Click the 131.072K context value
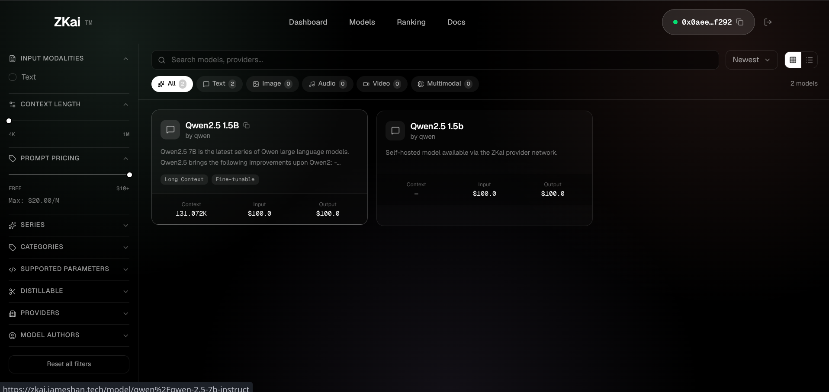This screenshot has width=829, height=392. (191, 214)
